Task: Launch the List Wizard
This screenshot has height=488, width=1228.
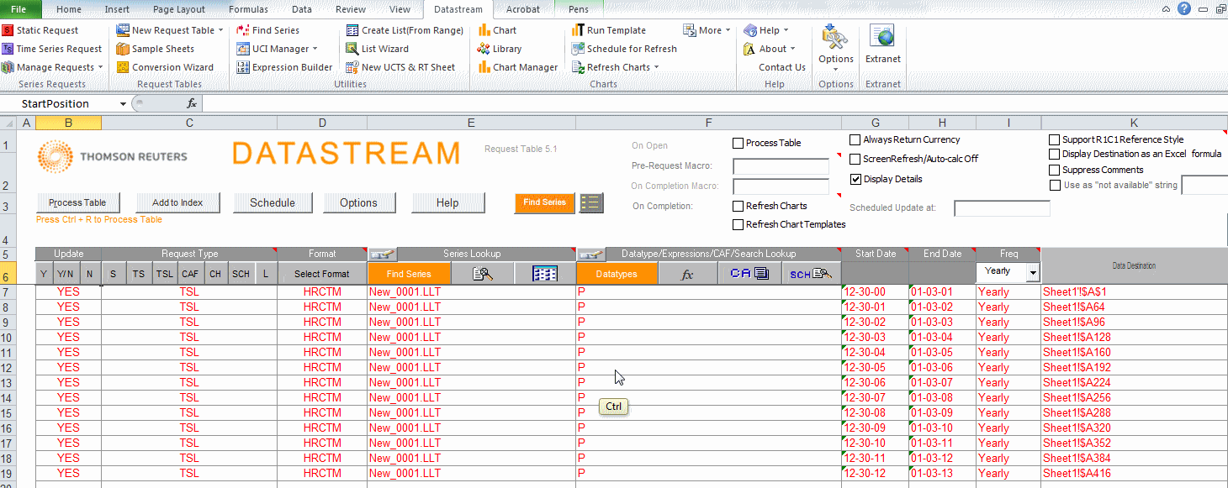Action: tap(378, 49)
